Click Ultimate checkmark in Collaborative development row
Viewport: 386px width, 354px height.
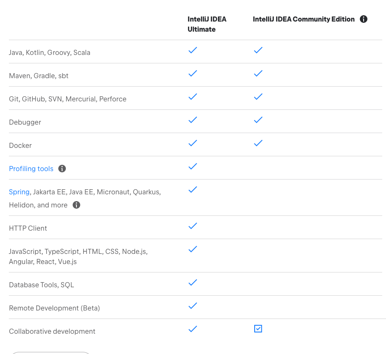(193, 329)
